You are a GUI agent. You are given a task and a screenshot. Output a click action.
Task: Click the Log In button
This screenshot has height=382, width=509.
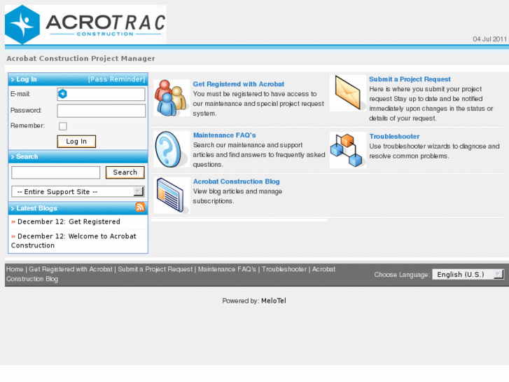click(x=76, y=142)
